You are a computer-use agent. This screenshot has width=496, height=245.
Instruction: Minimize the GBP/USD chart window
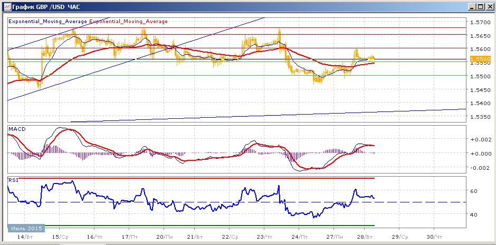pyautogui.click(x=472, y=7)
